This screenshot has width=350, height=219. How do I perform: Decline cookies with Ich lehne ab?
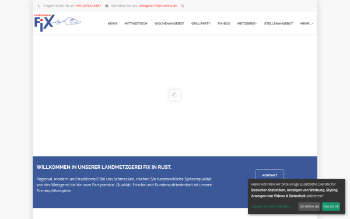pos(309,207)
